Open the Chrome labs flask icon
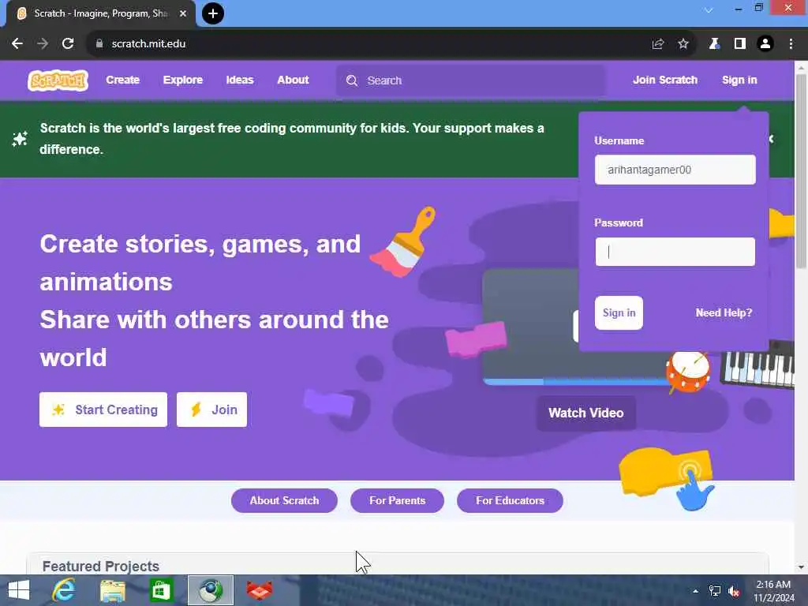The image size is (808, 606). click(x=714, y=44)
